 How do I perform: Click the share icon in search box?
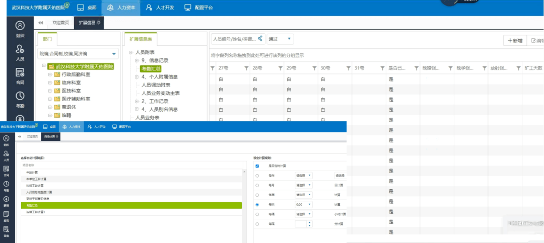click(x=260, y=39)
